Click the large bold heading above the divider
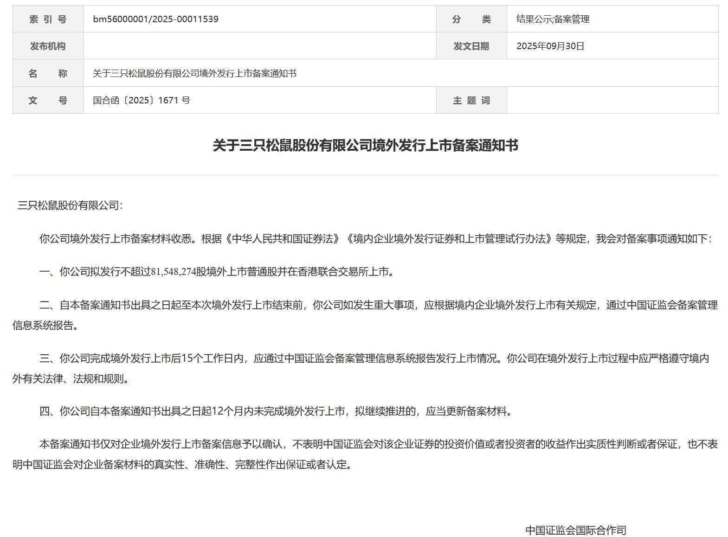Viewport: 728px width, 537px height. (365, 146)
